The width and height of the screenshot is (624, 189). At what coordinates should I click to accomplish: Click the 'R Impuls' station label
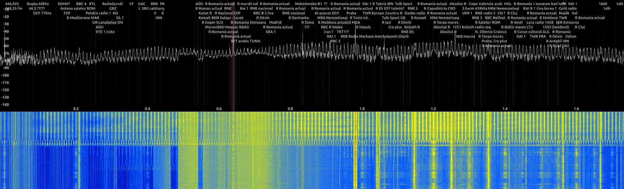pyautogui.click(x=363, y=27)
